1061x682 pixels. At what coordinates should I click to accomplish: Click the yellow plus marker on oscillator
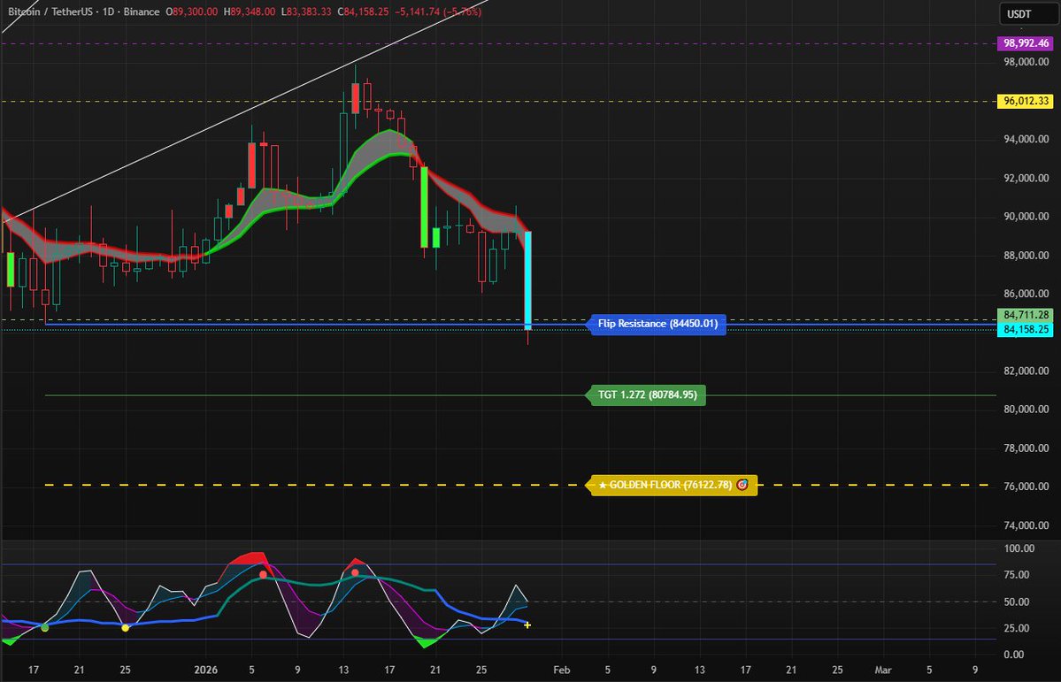coord(527,625)
